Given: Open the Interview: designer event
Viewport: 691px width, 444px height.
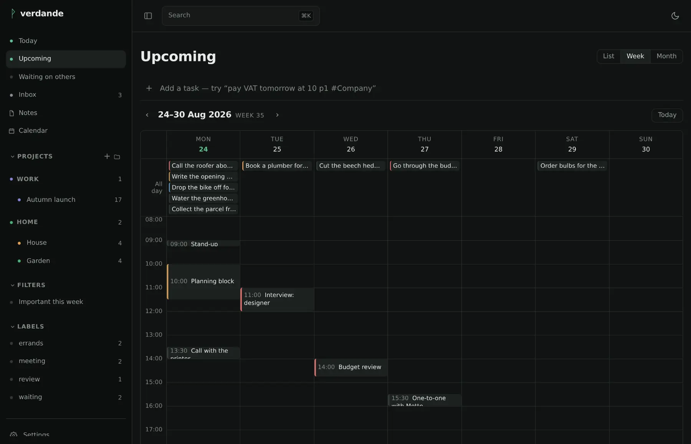Looking at the screenshot, I should (x=277, y=299).
